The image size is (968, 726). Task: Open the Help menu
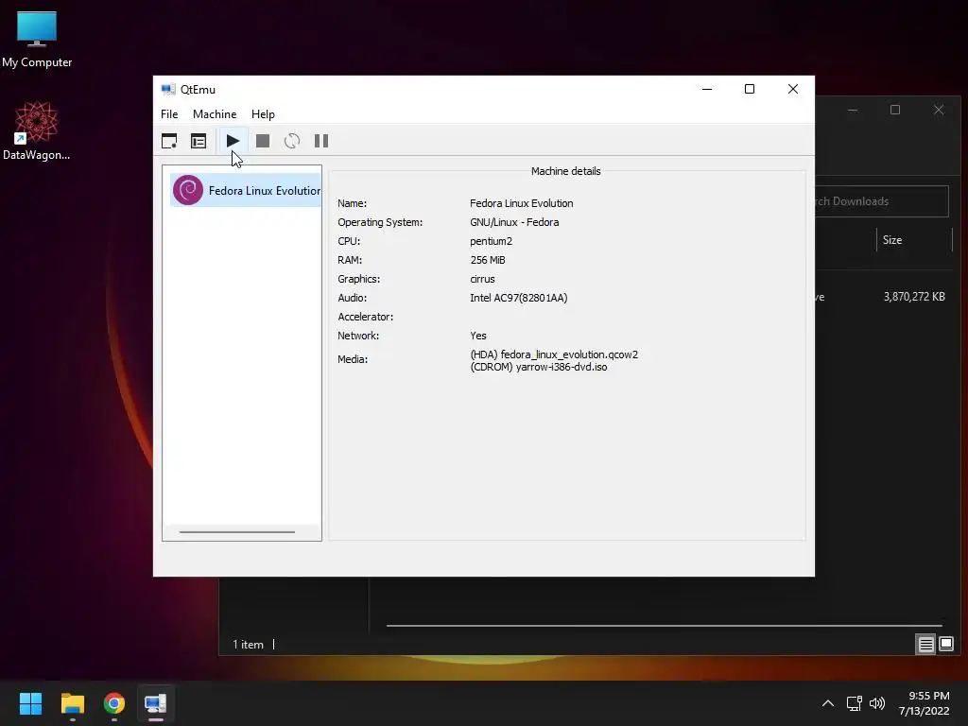point(263,114)
